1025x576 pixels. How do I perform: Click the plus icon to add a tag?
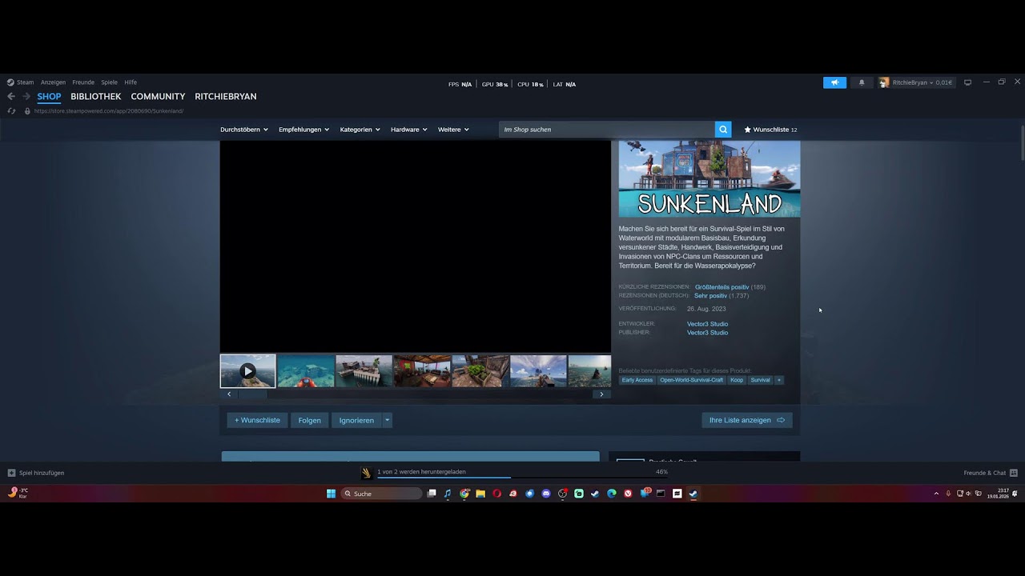pos(779,380)
